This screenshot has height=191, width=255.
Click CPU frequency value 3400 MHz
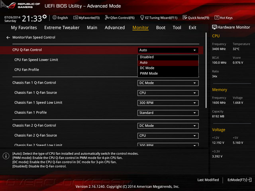tap(219, 49)
